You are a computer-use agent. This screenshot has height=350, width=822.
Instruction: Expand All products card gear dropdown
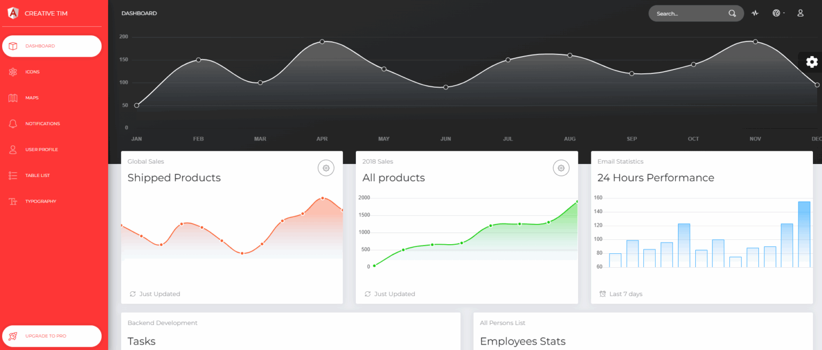point(561,168)
